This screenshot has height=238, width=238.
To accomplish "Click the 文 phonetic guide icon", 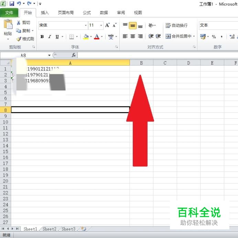I will (x=111, y=36).
